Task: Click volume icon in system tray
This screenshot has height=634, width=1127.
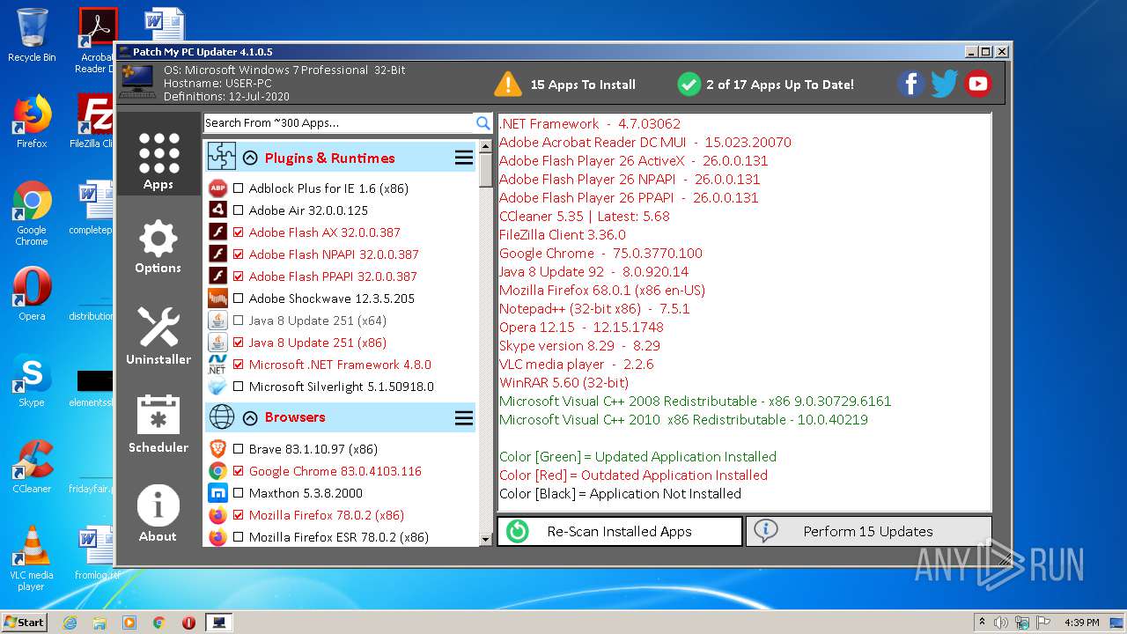Action: coord(1001,623)
